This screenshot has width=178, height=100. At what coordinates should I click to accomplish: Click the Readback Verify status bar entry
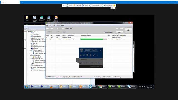click(117, 77)
